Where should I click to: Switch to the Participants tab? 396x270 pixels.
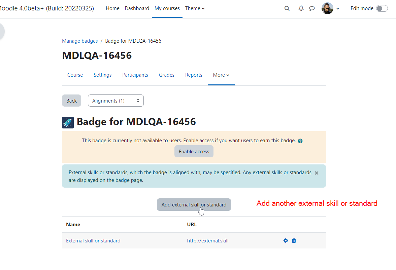[x=135, y=75]
